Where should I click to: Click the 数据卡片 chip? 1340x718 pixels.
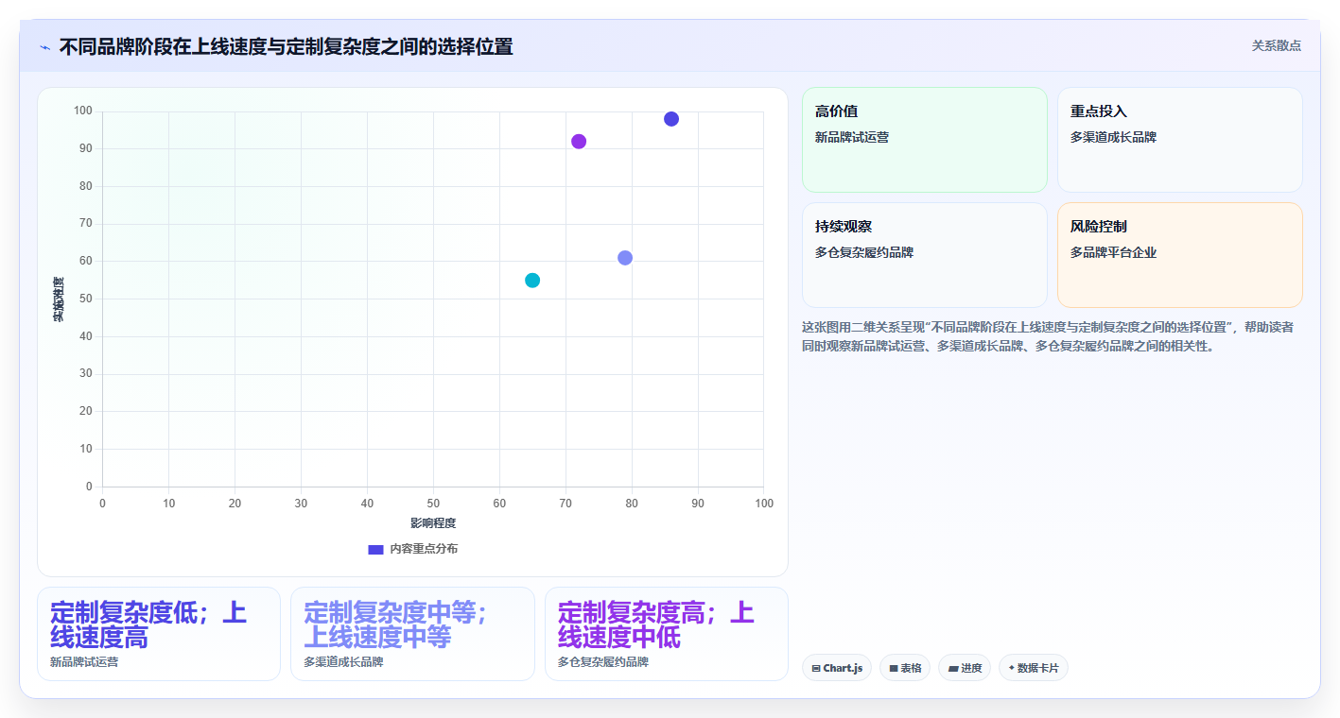[1034, 668]
